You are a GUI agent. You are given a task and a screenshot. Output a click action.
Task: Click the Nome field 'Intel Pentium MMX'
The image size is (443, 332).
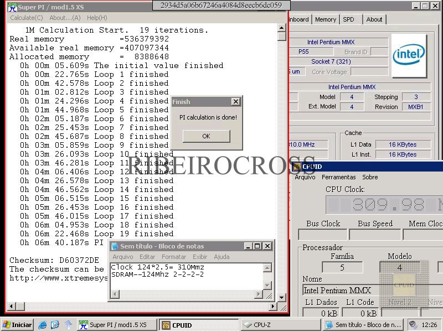(372, 290)
